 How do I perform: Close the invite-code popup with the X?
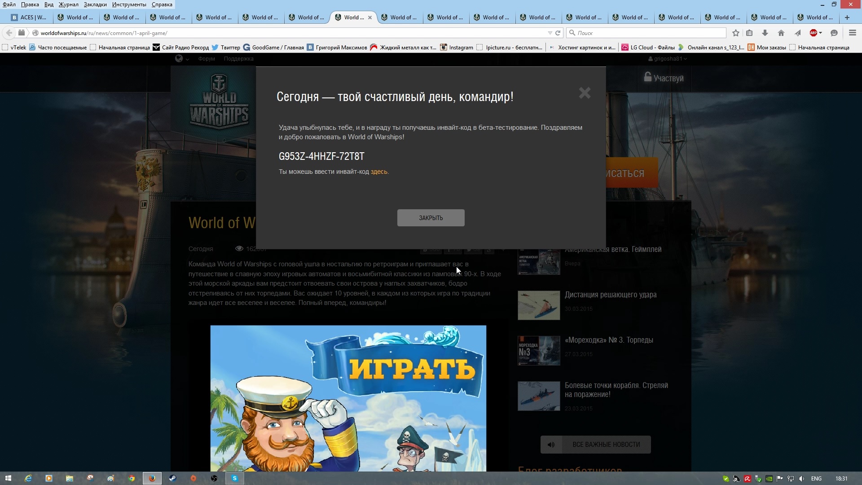pyautogui.click(x=585, y=93)
